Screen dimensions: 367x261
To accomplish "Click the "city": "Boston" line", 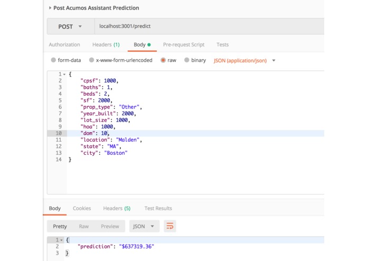I will 104,153.
